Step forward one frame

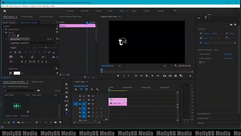[152, 76]
